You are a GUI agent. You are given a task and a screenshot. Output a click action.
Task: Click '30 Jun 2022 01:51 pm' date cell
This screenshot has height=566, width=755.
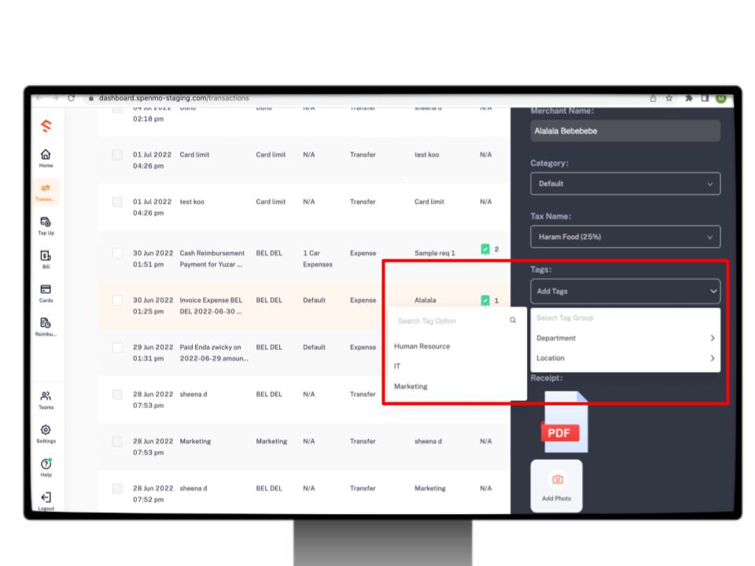tap(153, 259)
